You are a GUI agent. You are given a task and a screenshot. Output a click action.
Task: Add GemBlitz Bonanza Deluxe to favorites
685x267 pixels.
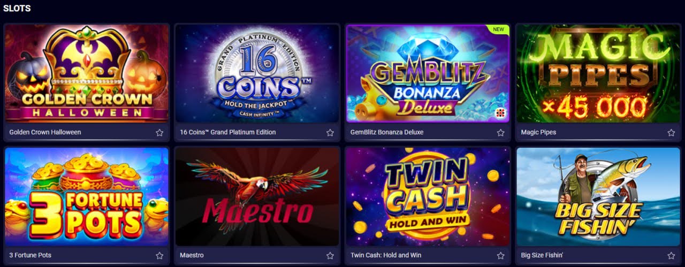pyautogui.click(x=501, y=132)
